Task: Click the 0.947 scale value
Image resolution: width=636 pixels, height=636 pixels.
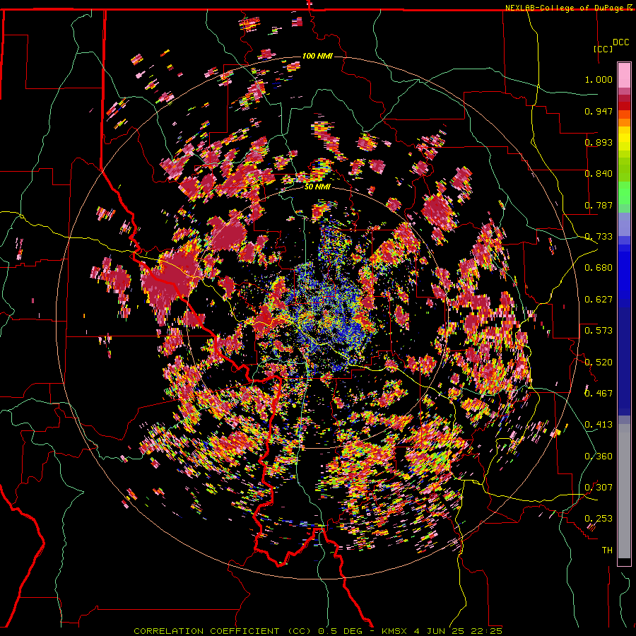Action: coord(599,111)
